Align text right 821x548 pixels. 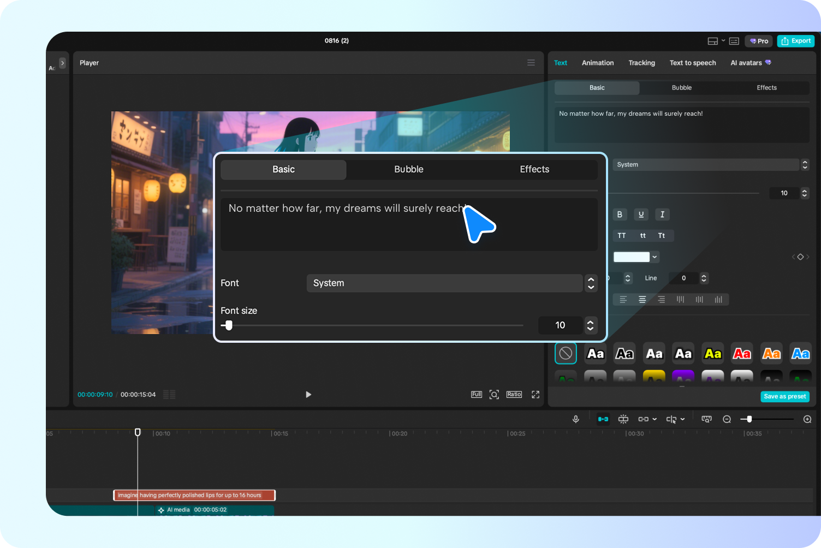coord(662,300)
